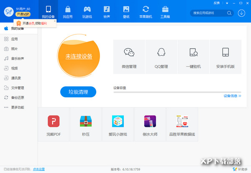Open the 设备信息 link
This screenshot has width=251, height=173.
232,96
